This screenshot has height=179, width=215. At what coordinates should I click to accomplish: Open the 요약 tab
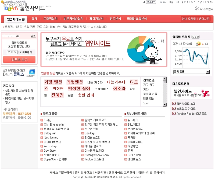click(x=34, y=19)
